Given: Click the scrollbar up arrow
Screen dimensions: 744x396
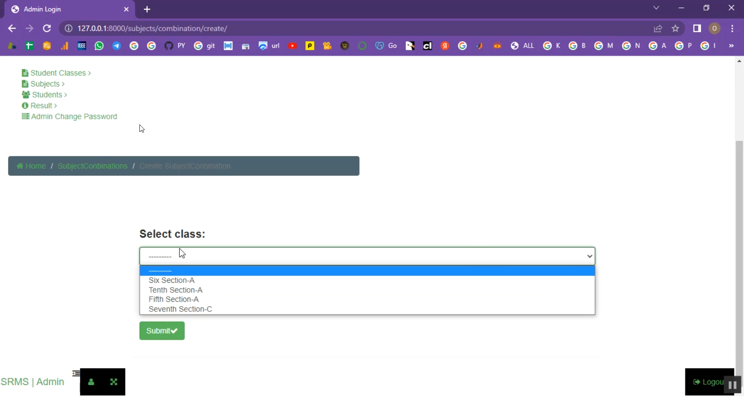Looking at the screenshot, I should click(739, 61).
